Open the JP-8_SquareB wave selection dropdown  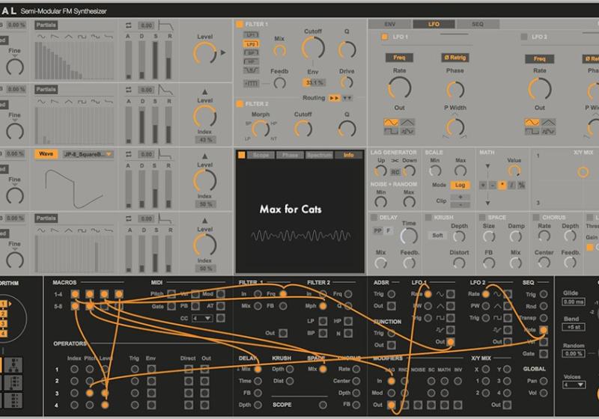pos(87,154)
